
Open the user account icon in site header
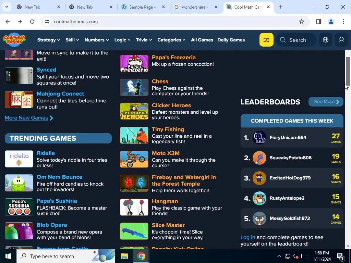pyautogui.click(x=341, y=40)
